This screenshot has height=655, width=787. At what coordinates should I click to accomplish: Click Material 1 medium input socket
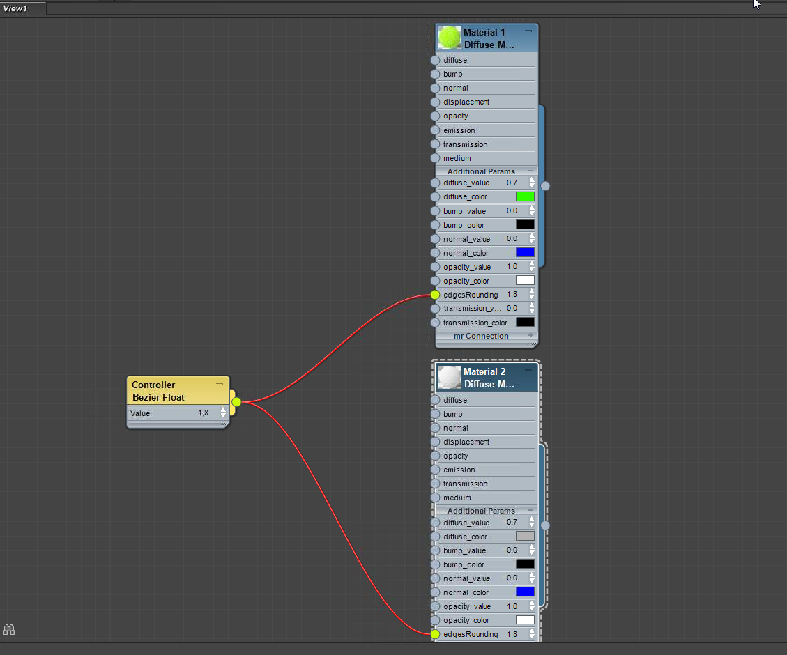(435, 158)
